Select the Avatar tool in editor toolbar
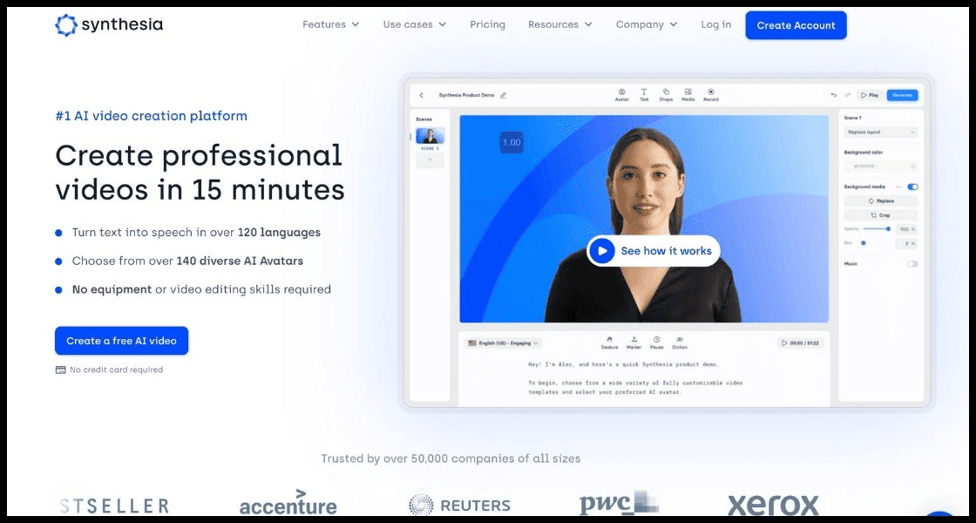 click(621, 92)
